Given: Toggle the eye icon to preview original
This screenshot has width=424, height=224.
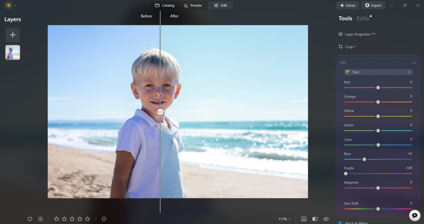Looking at the screenshot, I should coord(326,219).
